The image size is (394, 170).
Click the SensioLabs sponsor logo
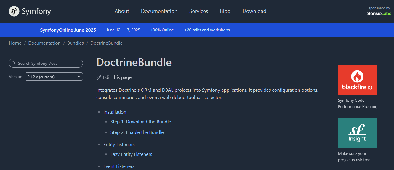click(x=379, y=14)
